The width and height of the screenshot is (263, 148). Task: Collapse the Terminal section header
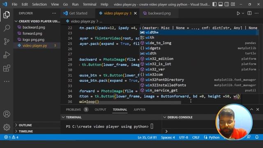coord(111,117)
